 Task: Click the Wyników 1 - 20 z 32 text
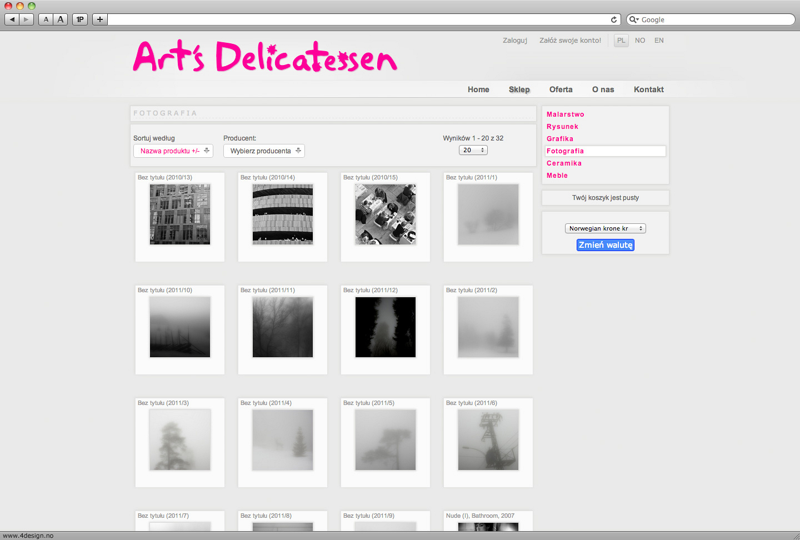pos(473,138)
